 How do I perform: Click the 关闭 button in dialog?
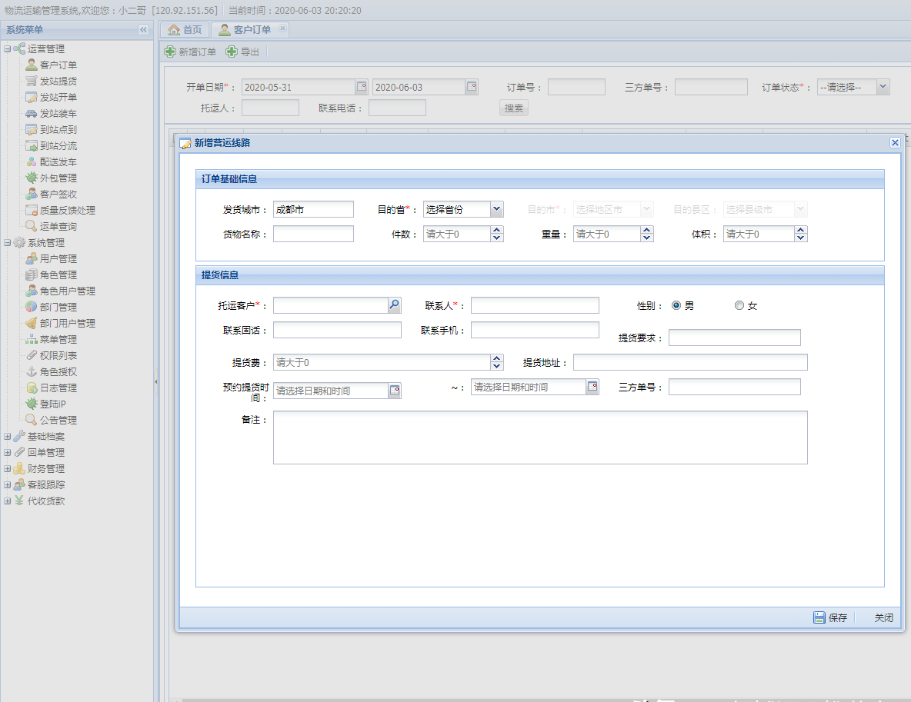[x=883, y=617]
